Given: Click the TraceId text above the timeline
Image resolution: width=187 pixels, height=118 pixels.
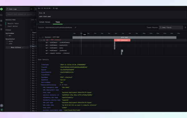Looking at the screenshot, I should click(55, 27).
